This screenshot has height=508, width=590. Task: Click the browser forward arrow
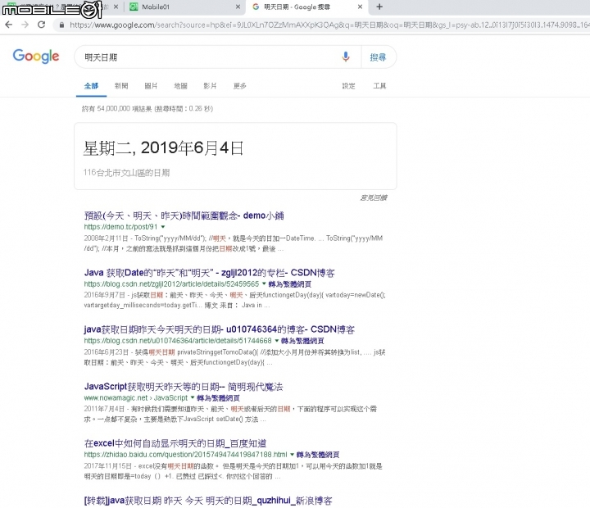(x=25, y=25)
